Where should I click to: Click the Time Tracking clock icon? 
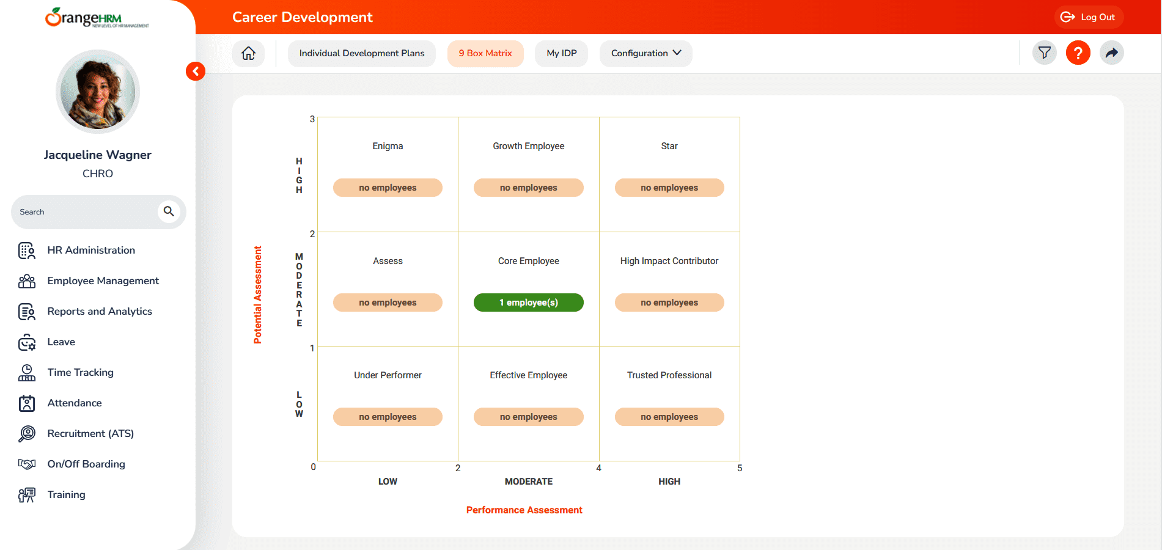tap(26, 372)
